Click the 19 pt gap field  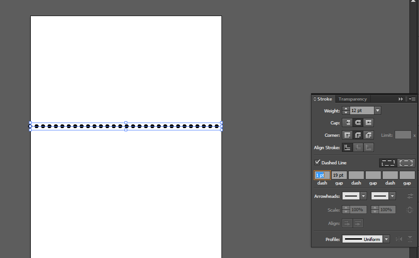(339, 175)
